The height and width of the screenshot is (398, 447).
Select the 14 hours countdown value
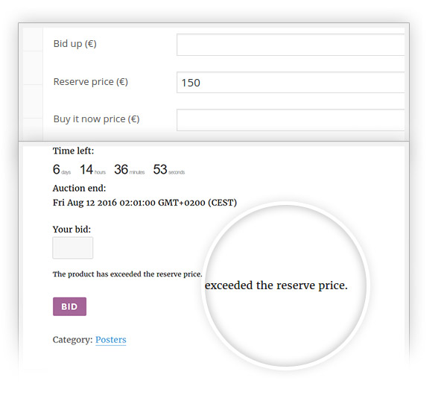pos(92,170)
